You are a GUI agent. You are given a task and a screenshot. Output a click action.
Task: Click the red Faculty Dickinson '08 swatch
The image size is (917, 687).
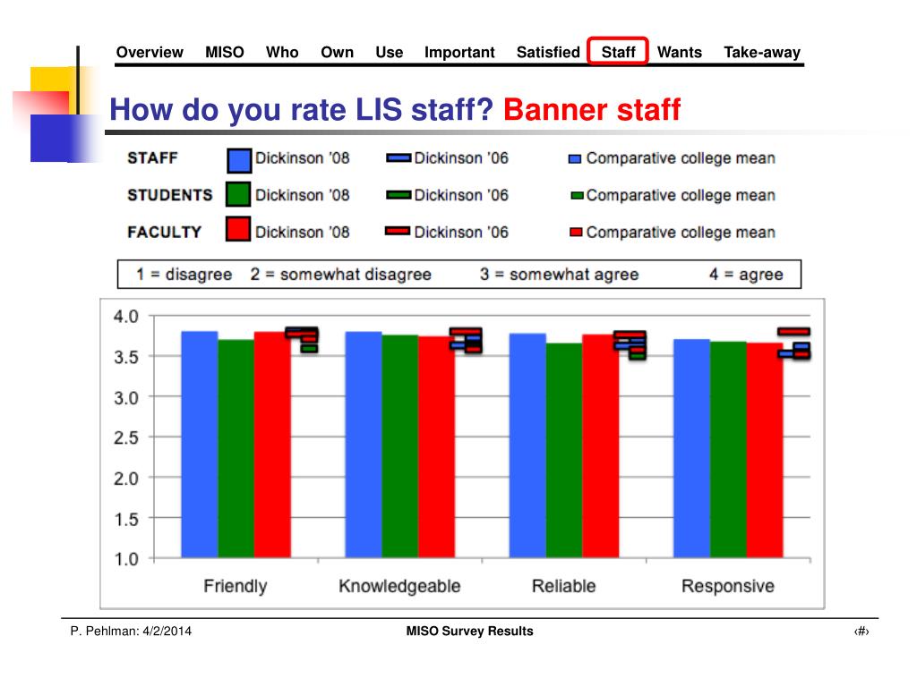click(238, 229)
